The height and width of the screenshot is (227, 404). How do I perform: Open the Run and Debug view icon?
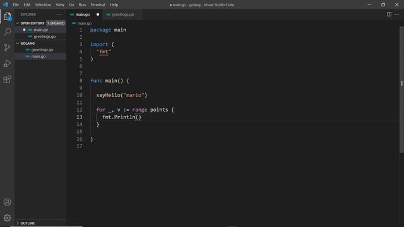pos(7,63)
